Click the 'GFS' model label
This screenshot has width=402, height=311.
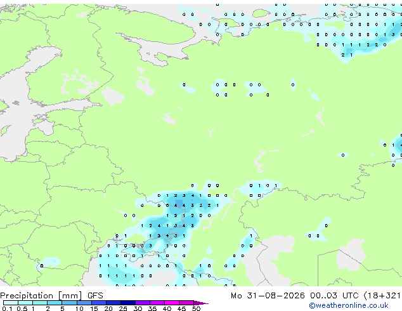point(95,296)
